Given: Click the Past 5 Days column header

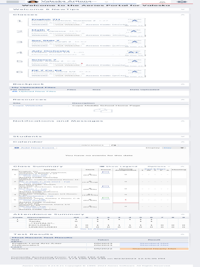Looking at the screenshot, I should [155, 169].
